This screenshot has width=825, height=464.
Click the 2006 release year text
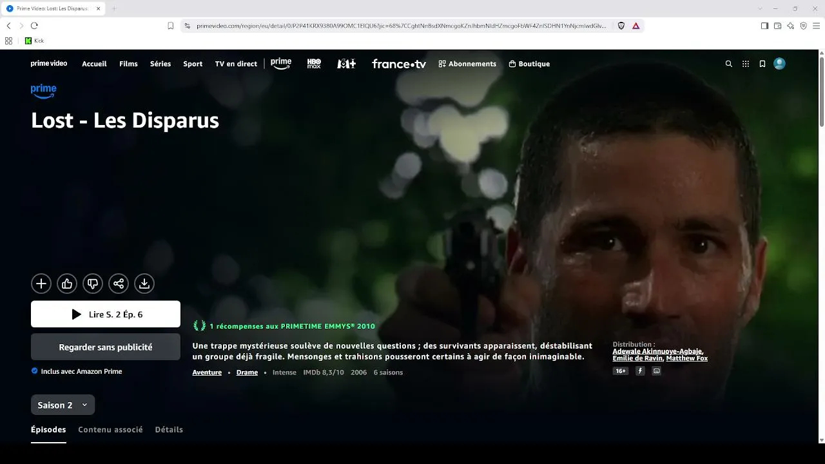[359, 372]
